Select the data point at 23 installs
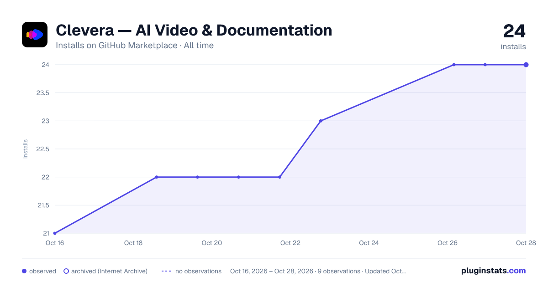This screenshot has width=548, height=287. tap(321, 121)
